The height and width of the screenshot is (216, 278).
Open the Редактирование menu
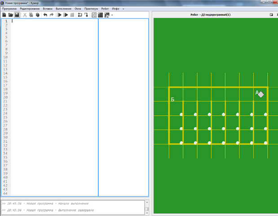30,9
